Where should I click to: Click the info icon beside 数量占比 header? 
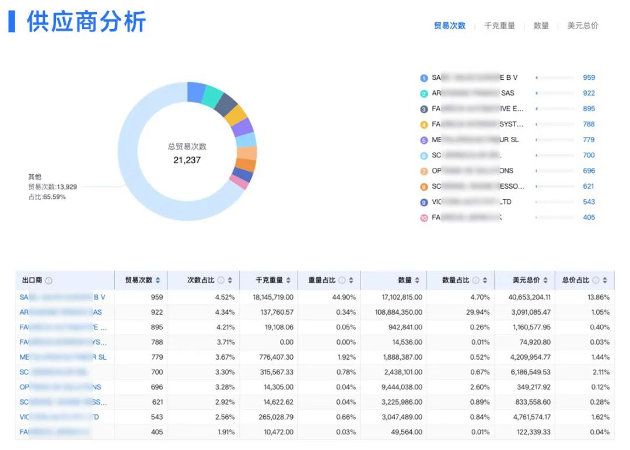click(475, 280)
